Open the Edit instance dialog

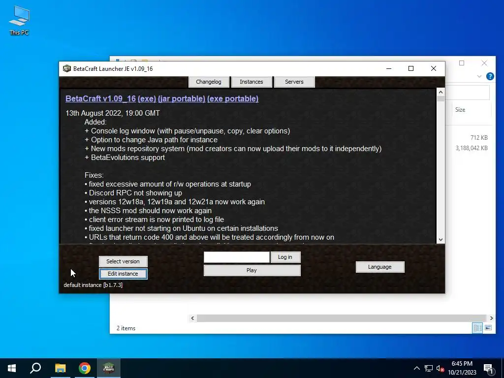coord(123,274)
